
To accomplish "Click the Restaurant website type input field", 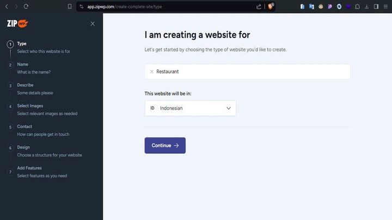I will point(247,72).
